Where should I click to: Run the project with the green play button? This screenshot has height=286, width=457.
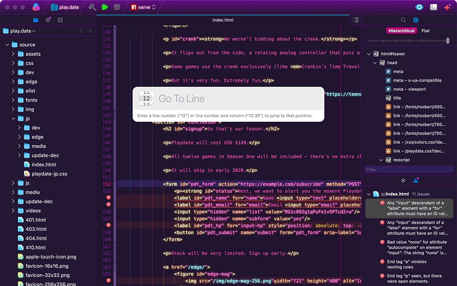(x=105, y=7)
